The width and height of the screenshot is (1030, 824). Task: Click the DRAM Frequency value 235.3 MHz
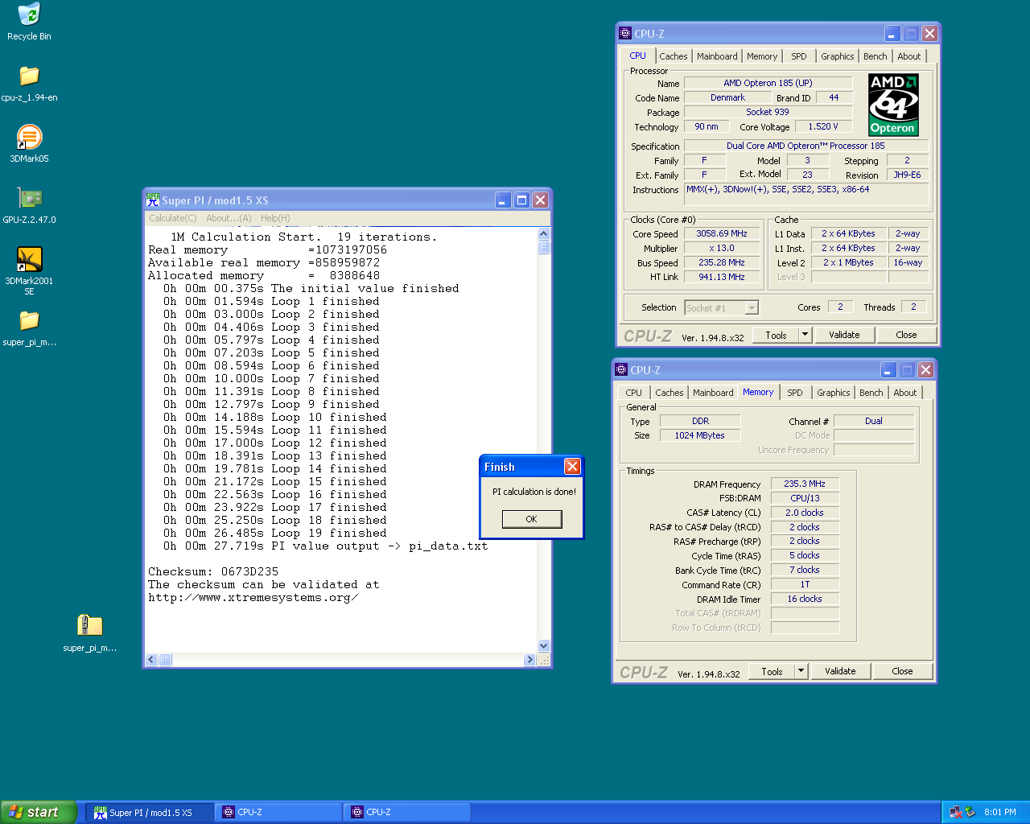click(805, 484)
